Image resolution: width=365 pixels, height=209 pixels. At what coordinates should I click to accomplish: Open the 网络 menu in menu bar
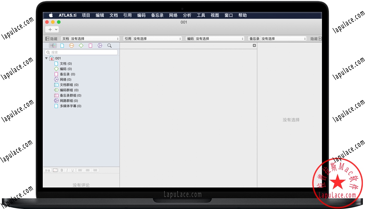click(x=173, y=15)
